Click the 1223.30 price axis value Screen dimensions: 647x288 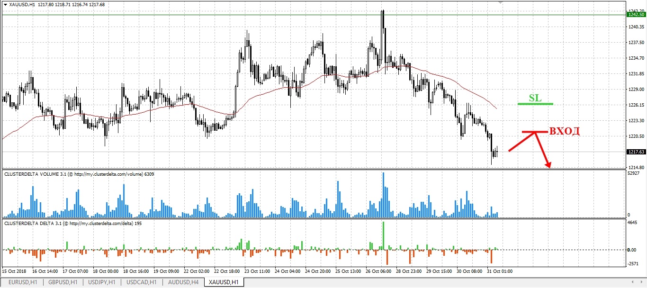click(x=636, y=120)
